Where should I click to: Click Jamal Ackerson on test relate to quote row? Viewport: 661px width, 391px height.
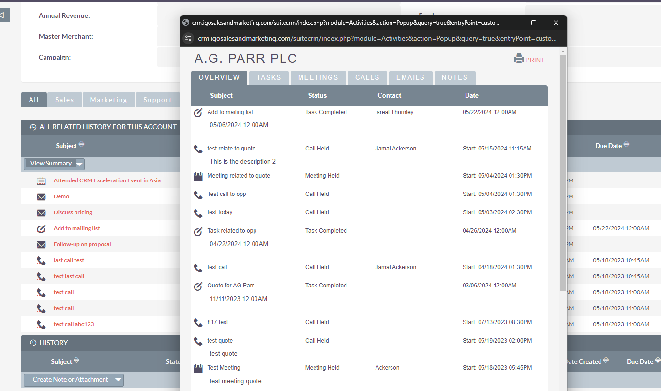(396, 149)
